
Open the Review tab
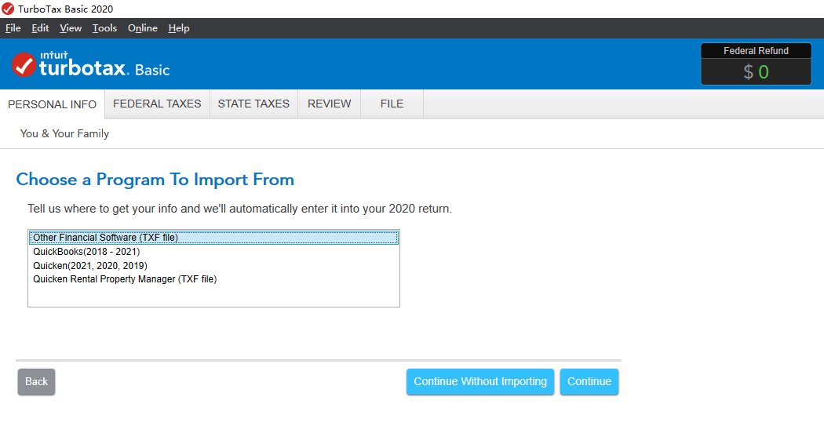(x=330, y=104)
